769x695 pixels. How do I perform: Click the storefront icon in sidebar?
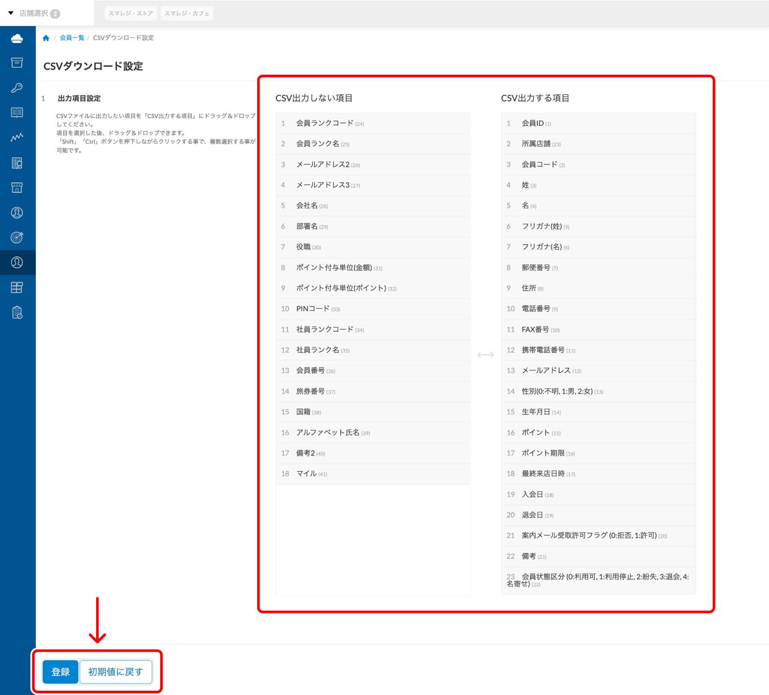click(x=17, y=188)
